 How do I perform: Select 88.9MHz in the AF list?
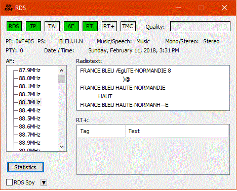[29, 143]
